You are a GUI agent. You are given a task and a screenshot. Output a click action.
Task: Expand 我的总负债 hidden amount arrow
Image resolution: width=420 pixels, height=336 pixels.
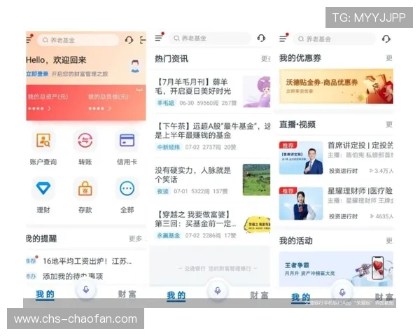tap(109, 108)
